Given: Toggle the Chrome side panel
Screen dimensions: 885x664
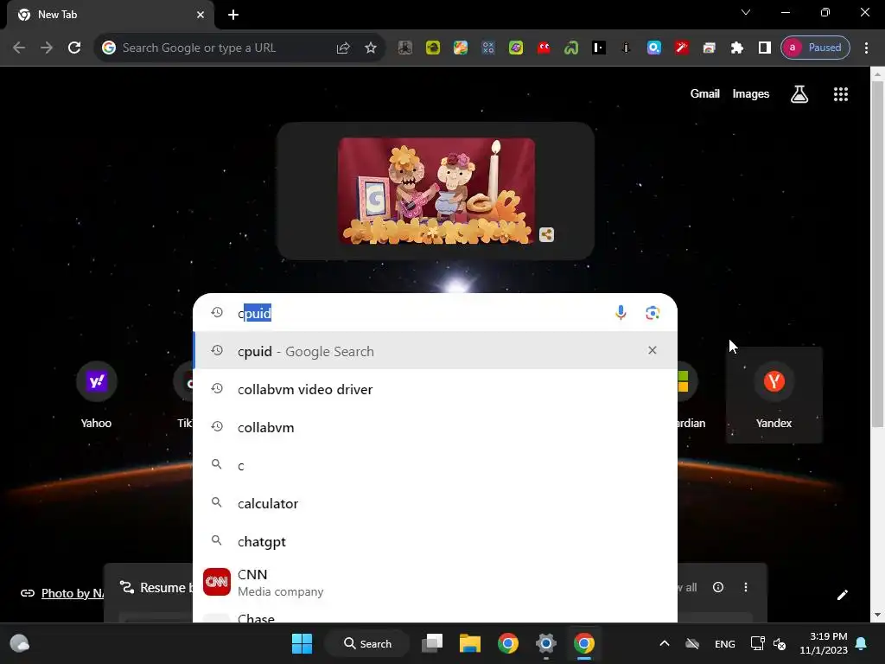Looking at the screenshot, I should tap(764, 48).
